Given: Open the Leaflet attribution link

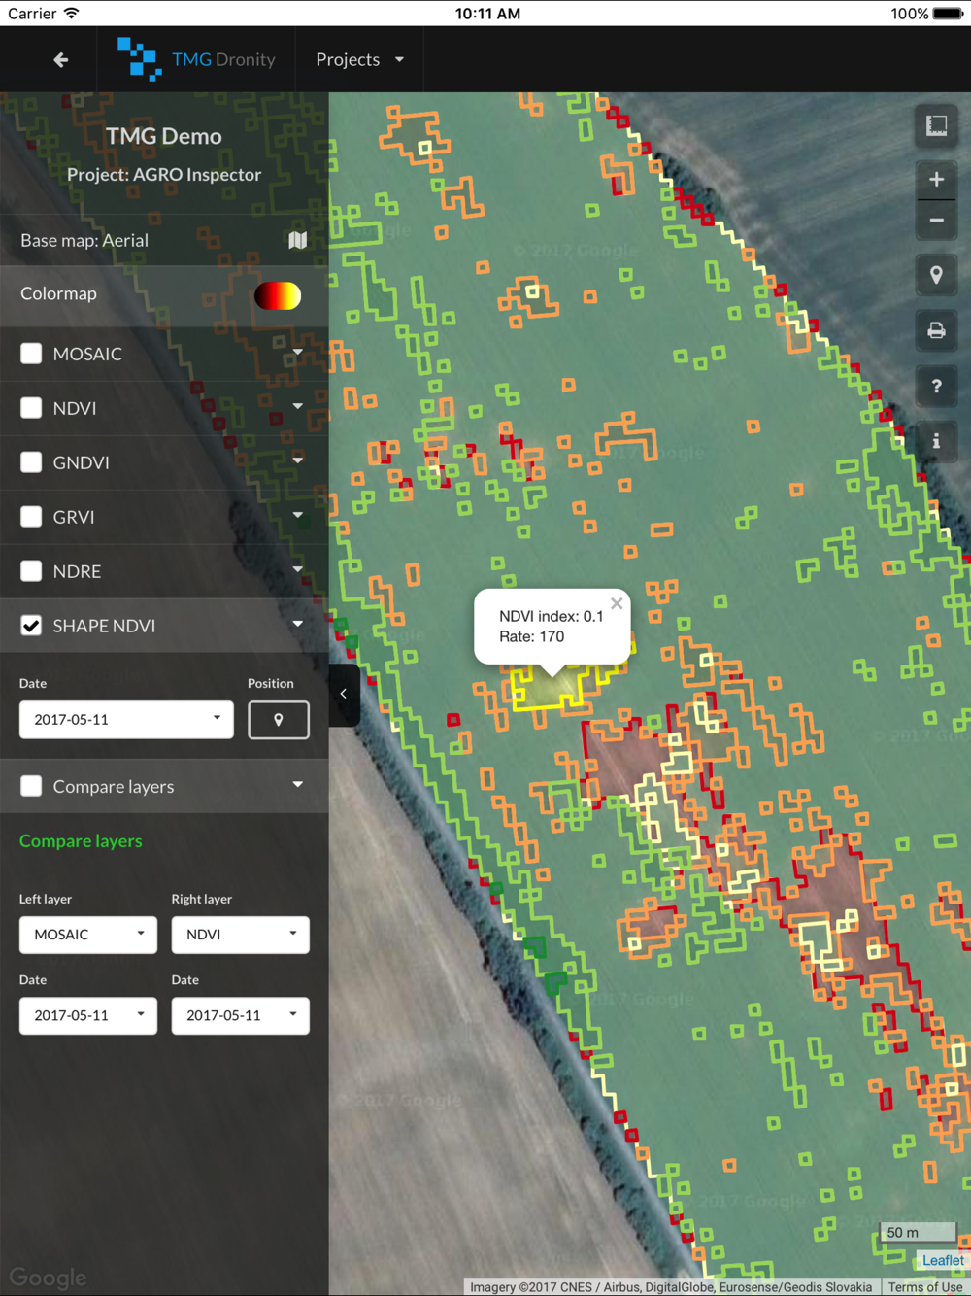Looking at the screenshot, I should tap(943, 1260).
